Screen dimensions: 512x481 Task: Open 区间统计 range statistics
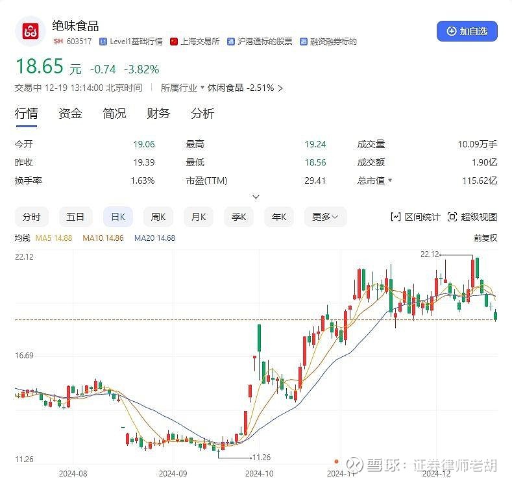(x=415, y=217)
